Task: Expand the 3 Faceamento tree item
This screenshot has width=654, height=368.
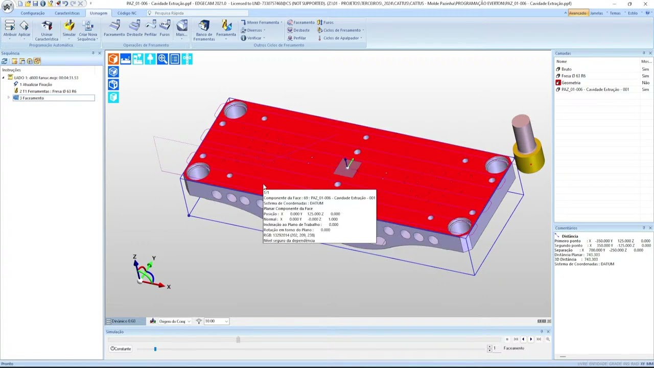Action: click(x=8, y=98)
